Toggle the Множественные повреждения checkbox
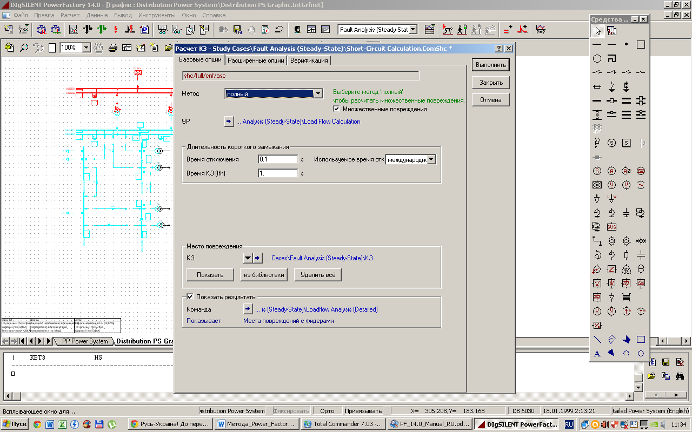This screenshot has width=692, height=432. pos(336,109)
